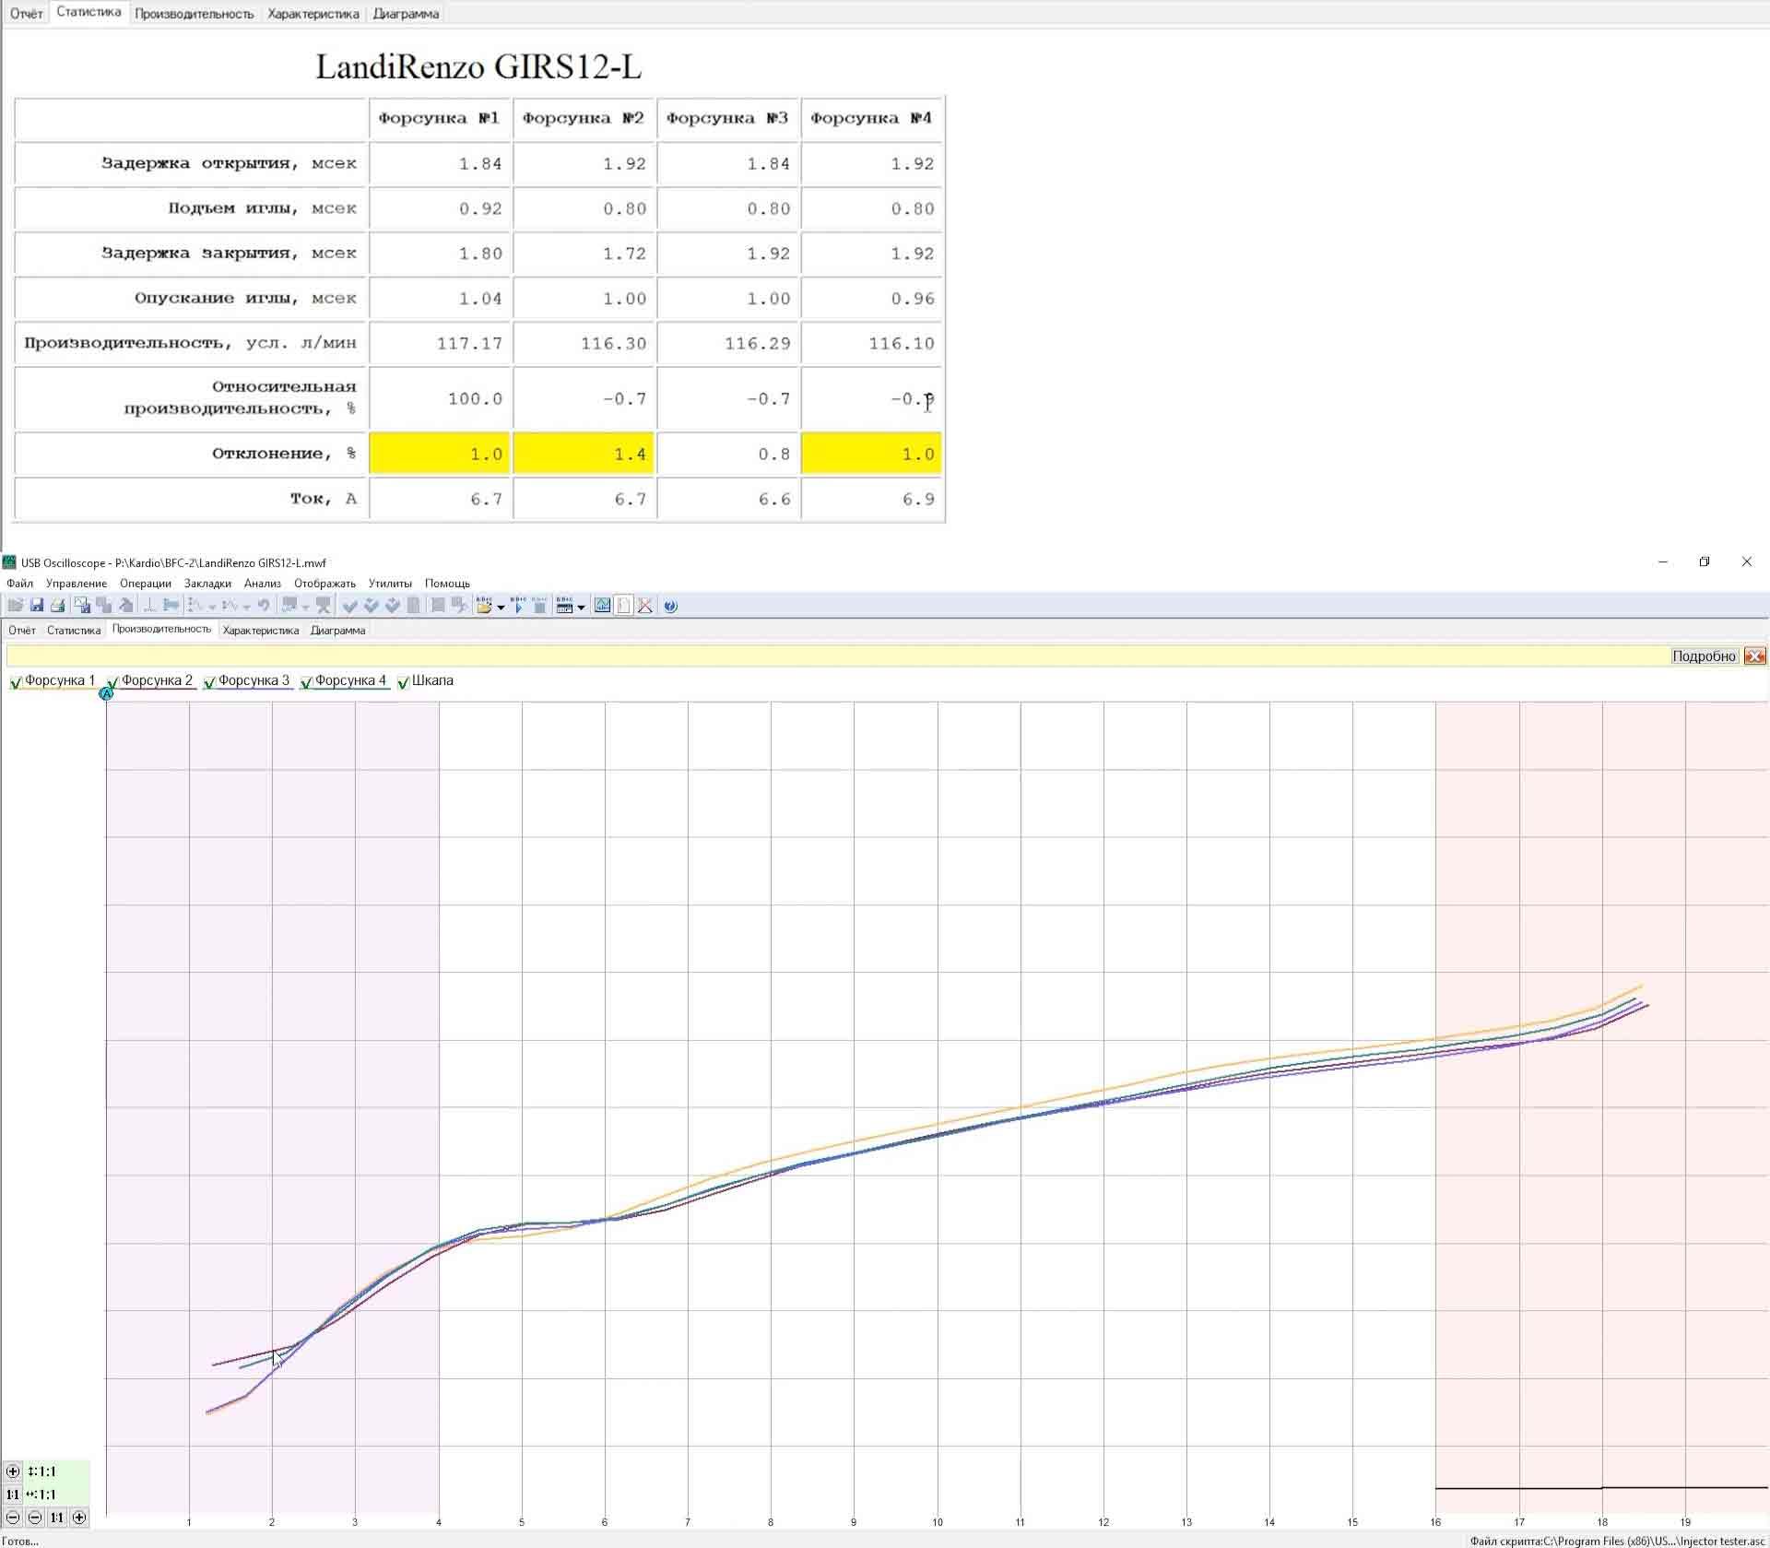Click the greyed copy toolbar icon
This screenshot has width=1770, height=1548.
pos(104,605)
